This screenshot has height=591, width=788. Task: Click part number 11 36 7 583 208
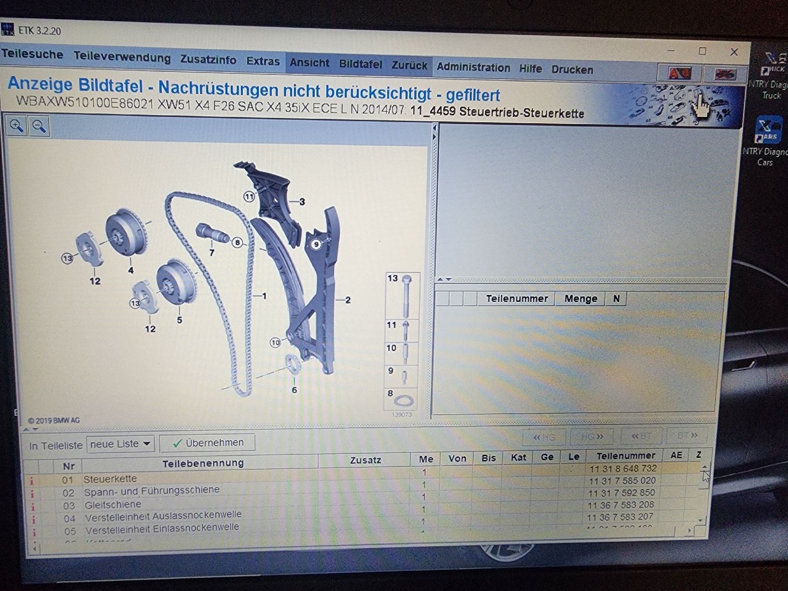click(x=621, y=505)
